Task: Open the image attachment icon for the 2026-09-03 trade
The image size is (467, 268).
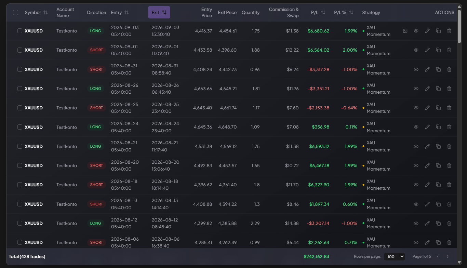Action: click(405, 31)
